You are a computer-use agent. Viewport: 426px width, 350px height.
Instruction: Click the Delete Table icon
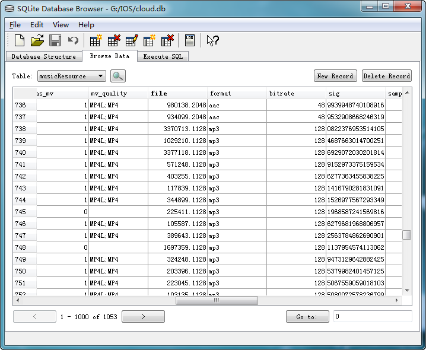click(x=113, y=40)
